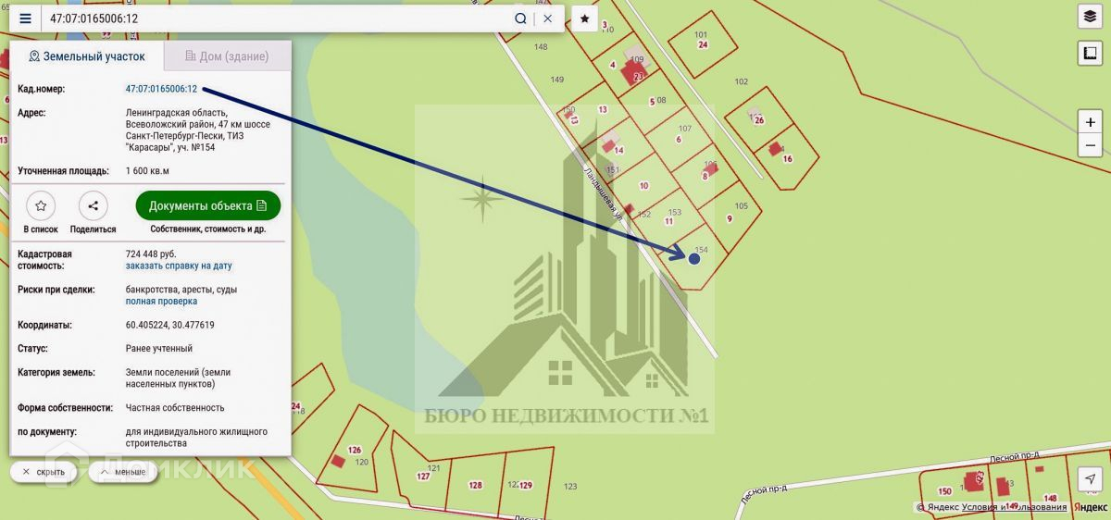1111x520 pixels.
Task: Click the скрыть button
Action: click(44, 472)
